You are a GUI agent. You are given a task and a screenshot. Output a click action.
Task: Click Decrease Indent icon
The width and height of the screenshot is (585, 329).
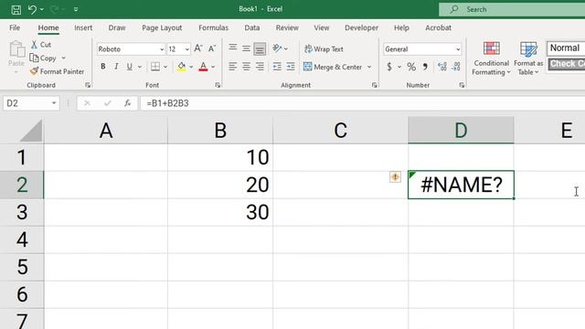(277, 67)
